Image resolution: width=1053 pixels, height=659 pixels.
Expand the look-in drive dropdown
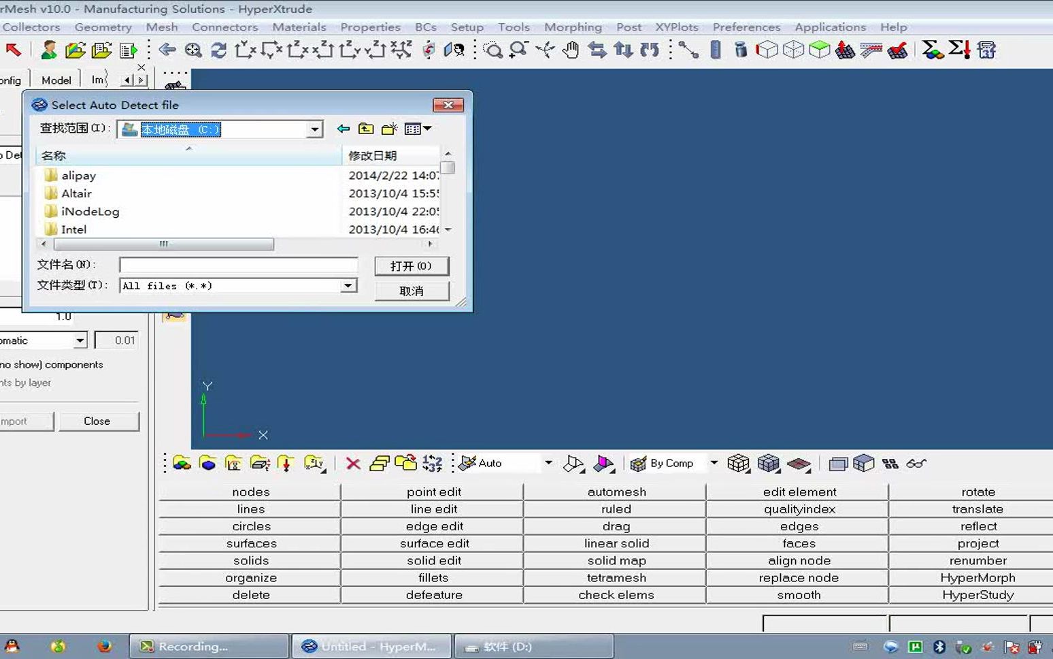[314, 129]
